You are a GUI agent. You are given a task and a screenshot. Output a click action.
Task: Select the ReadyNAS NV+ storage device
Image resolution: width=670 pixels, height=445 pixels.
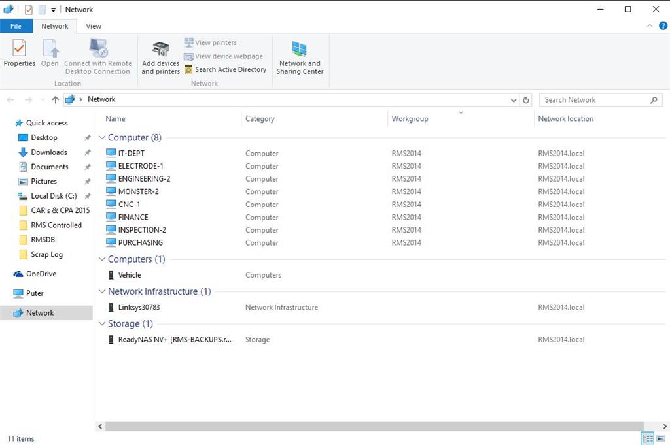pos(175,340)
